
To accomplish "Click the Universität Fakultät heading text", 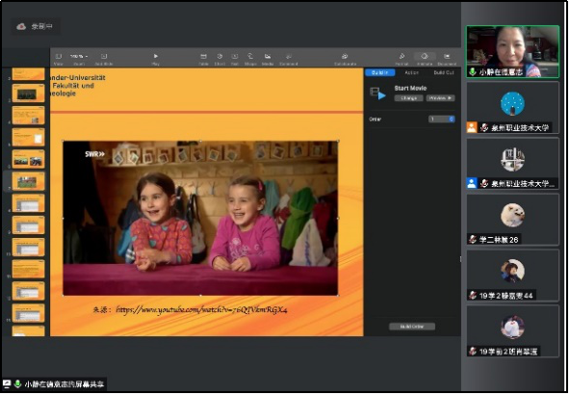I will (77, 86).
